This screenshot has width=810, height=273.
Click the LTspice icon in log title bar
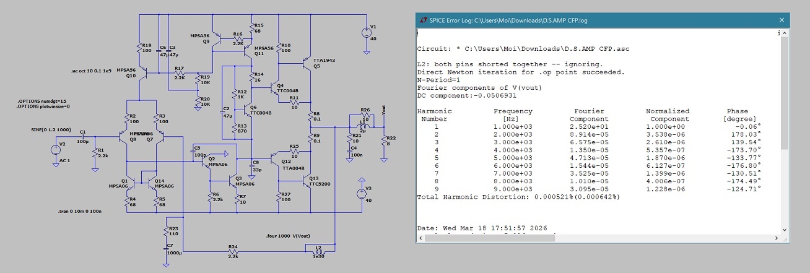(421, 20)
